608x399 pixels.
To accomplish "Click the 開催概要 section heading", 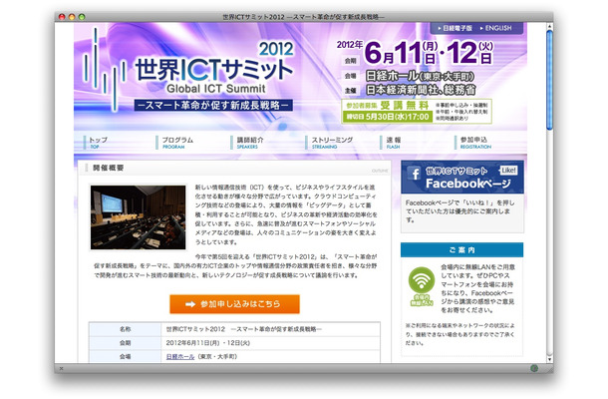I will pyautogui.click(x=109, y=168).
